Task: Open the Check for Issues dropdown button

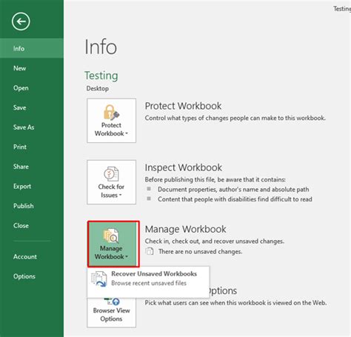Action: tap(111, 182)
